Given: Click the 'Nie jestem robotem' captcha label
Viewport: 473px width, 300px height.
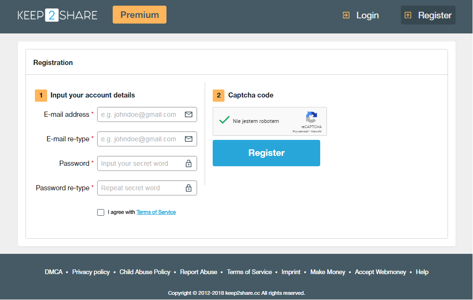Looking at the screenshot, I should [256, 121].
